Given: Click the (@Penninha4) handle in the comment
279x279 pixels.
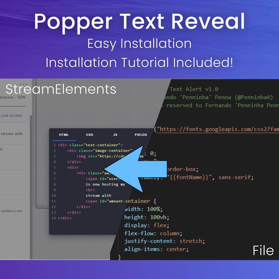Looking at the screenshot, I should click(x=254, y=97).
